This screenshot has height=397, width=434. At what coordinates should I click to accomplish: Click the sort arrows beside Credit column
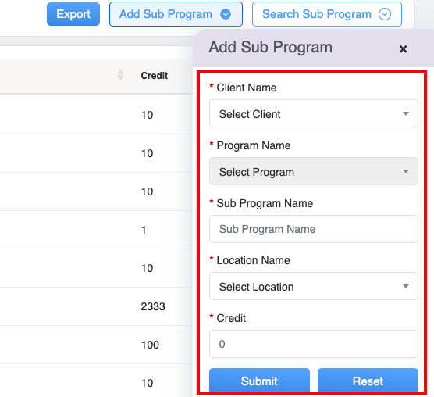coord(120,75)
